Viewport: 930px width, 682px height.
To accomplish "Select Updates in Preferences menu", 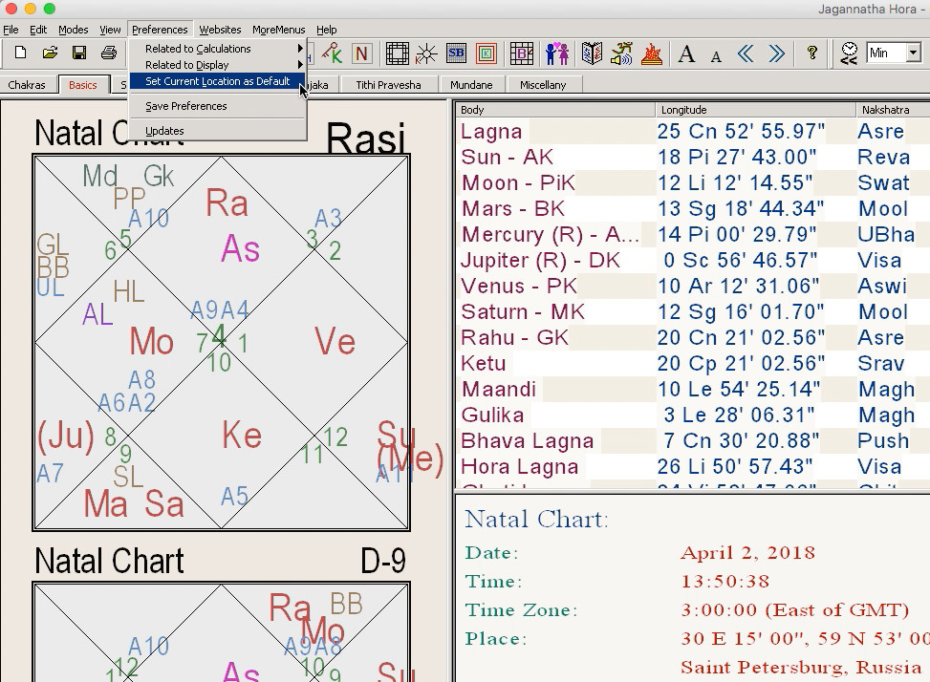I will click(x=217, y=131).
